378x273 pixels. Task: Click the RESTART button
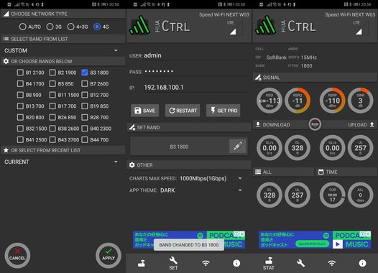click(183, 111)
